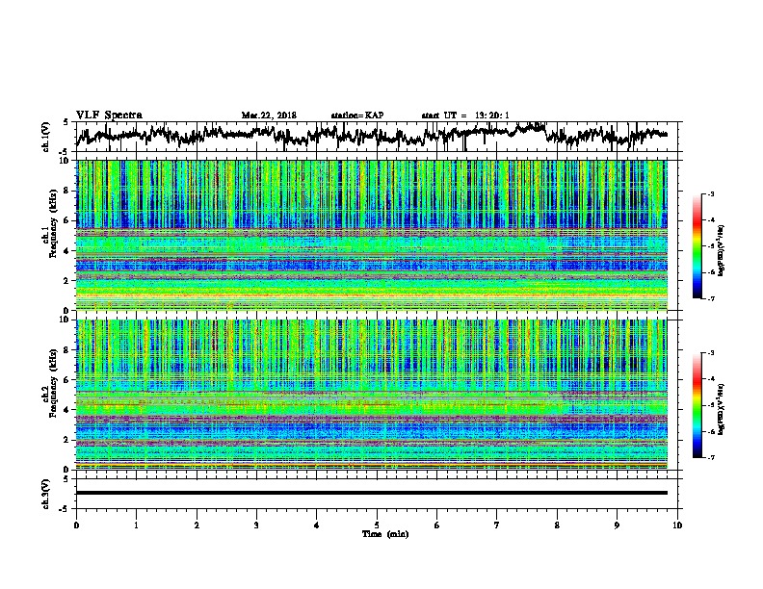Click the ch.1 color scale bar
The width and height of the screenshot is (763, 589).
pyautogui.click(x=697, y=246)
